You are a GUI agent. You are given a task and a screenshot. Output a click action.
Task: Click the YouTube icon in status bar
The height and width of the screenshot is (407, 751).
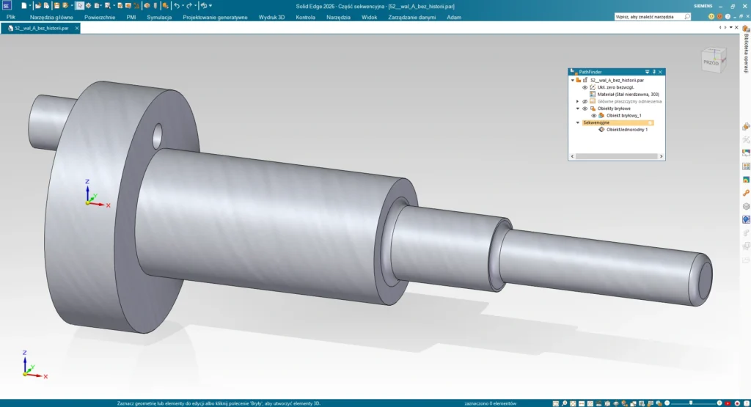(x=728, y=403)
